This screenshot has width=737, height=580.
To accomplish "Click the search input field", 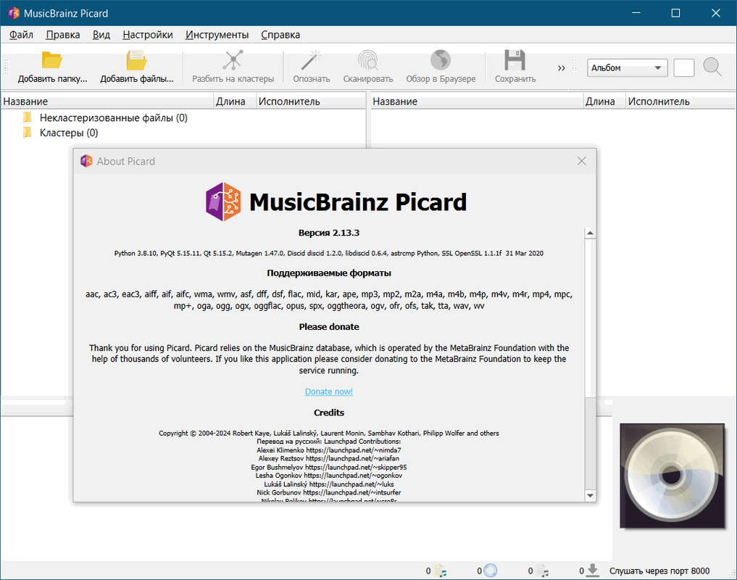I will coord(684,67).
